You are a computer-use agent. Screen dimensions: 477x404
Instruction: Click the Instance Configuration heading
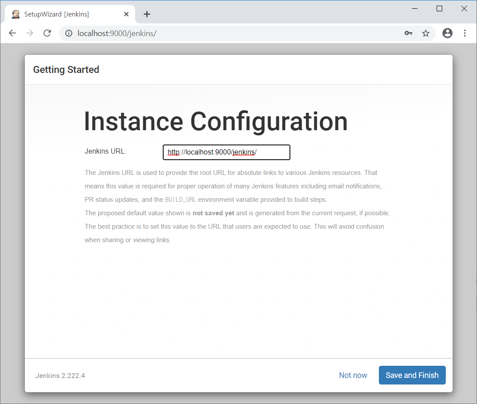coord(216,122)
